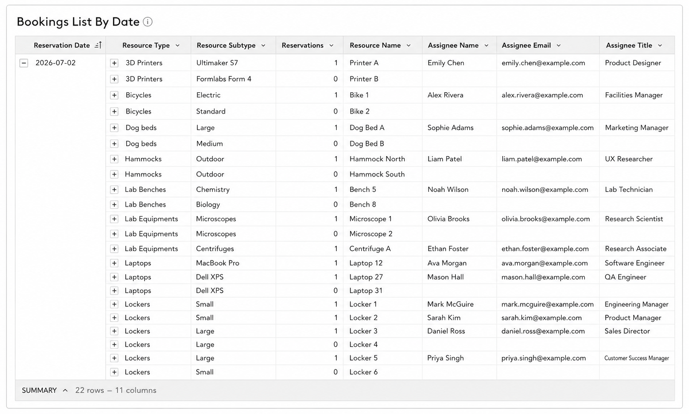Toggle Reservation Date sort order icon
Viewport: 689px width, 414px height.
pos(98,45)
